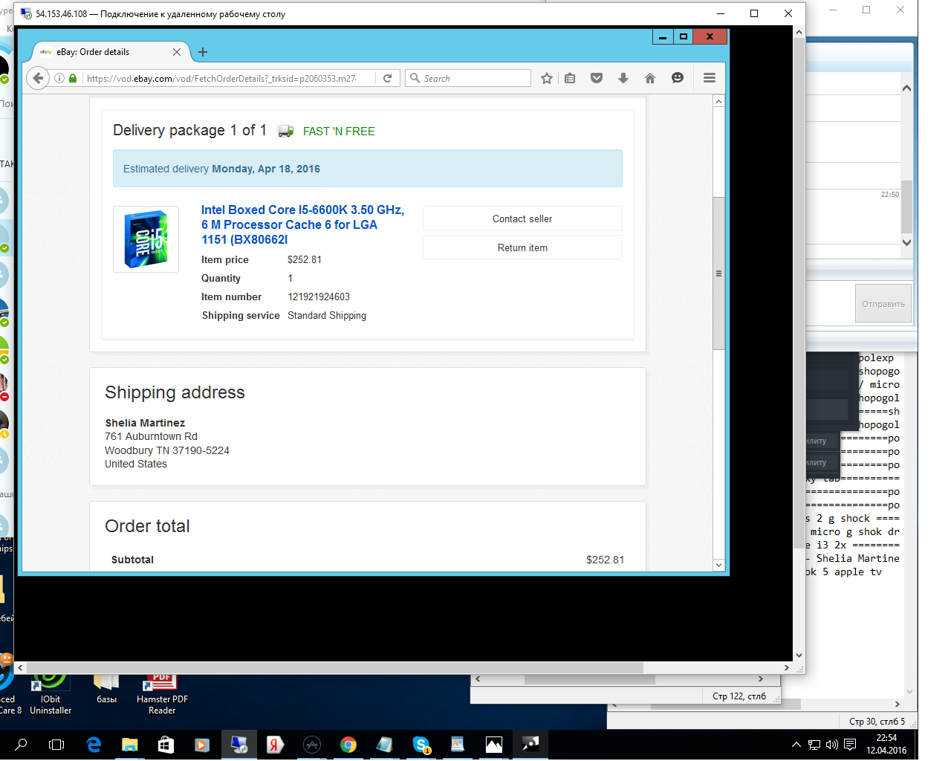Screen dimensions: 951x761
Task: Click the status text Стр 122, стл6
Action: (x=739, y=696)
